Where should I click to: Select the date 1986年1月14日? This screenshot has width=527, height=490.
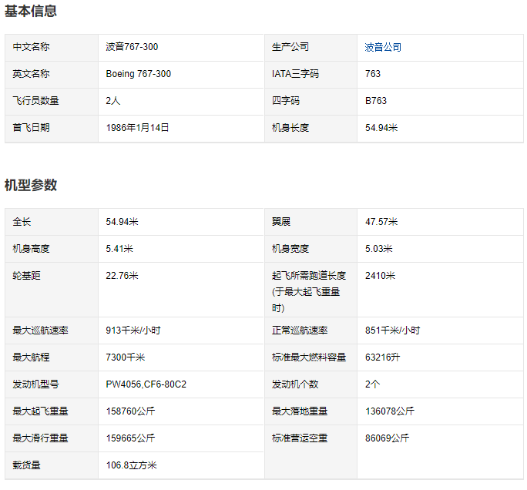point(137,128)
